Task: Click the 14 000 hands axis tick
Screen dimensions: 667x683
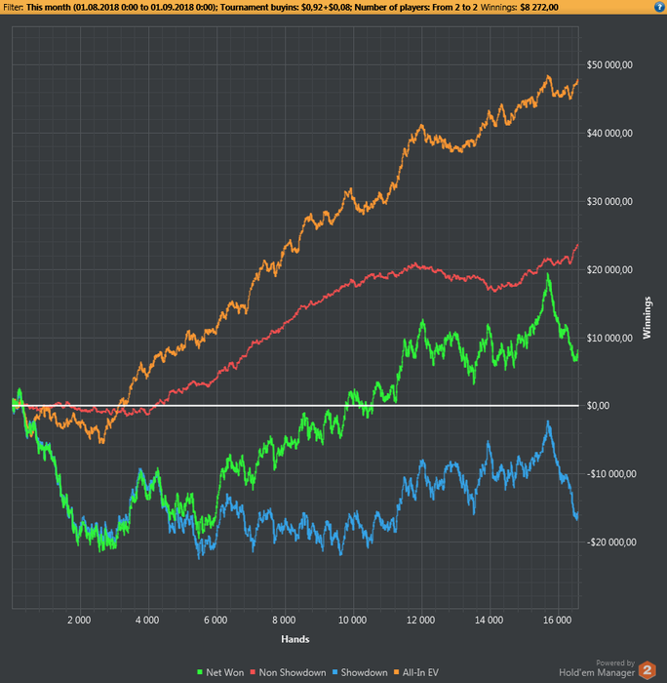Action: click(x=489, y=620)
